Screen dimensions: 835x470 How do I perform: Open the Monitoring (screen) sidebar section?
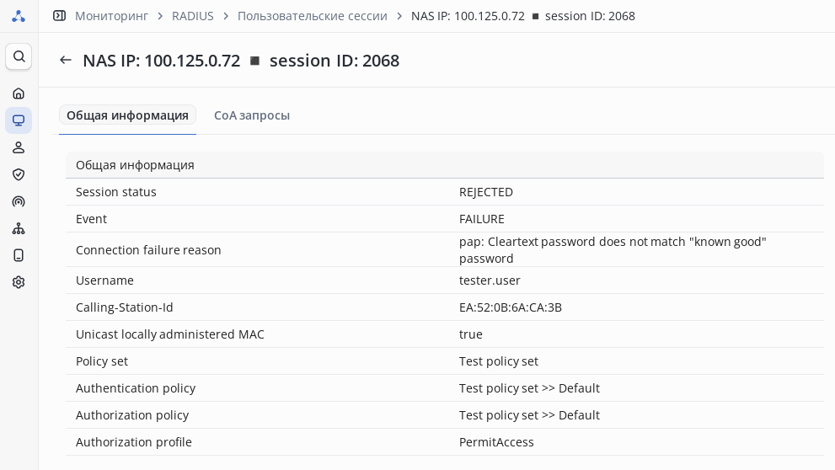(x=19, y=120)
